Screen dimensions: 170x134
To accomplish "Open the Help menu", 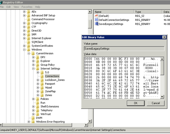I will pos(38,7).
